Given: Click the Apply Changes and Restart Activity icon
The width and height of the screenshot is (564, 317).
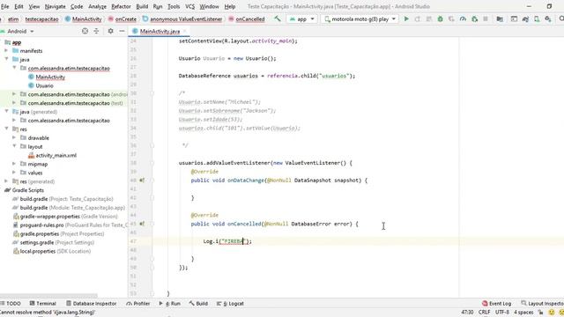Looking at the screenshot, I should click(x=417, y=18).
